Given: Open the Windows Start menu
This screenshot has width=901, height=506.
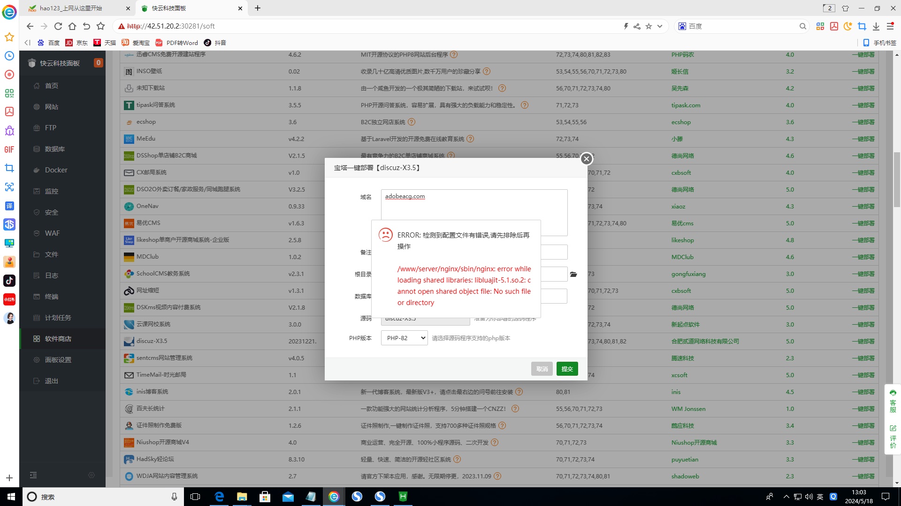Looking at the screenshot, I should [11, 497].
